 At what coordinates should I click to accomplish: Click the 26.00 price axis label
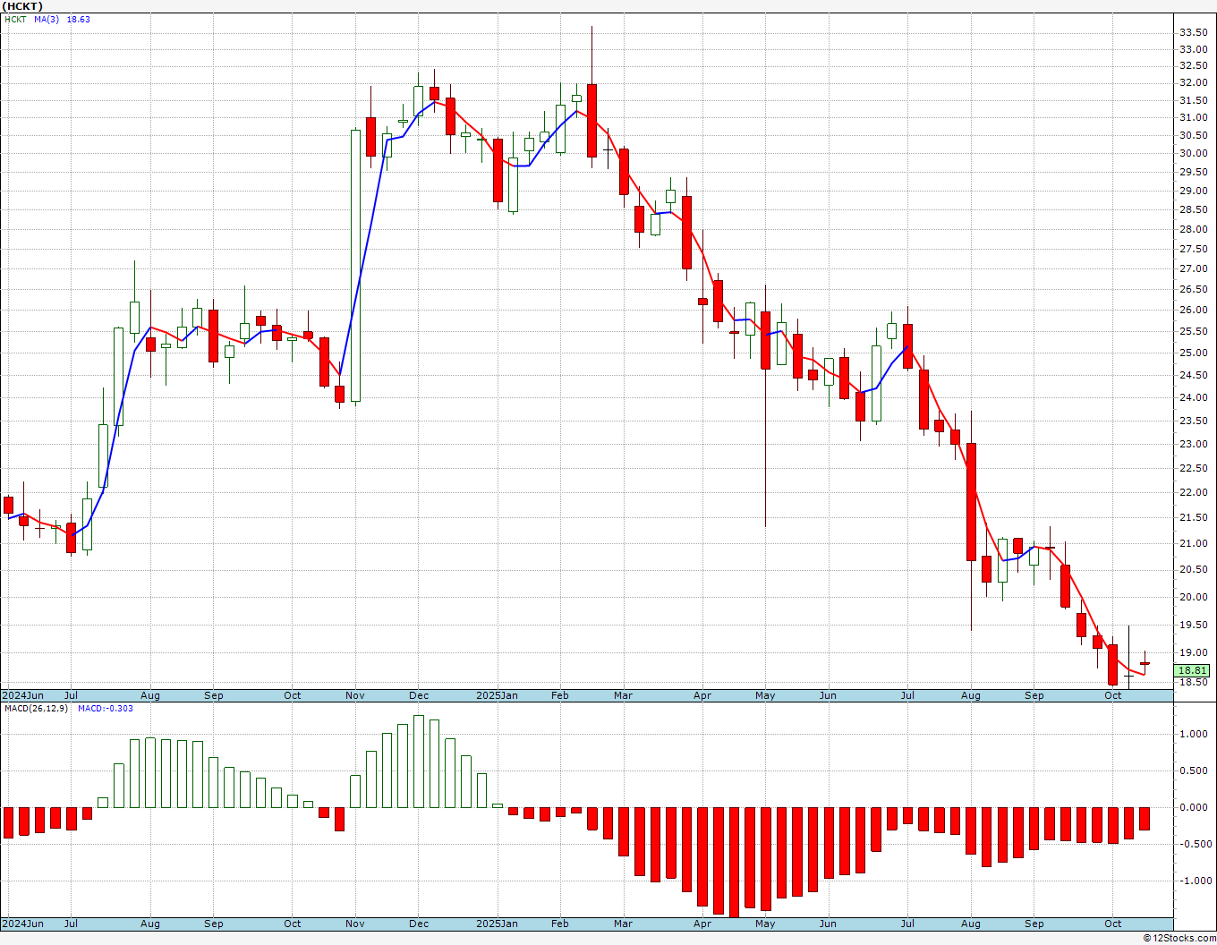pyautogui.click(x=1193, y=310)
